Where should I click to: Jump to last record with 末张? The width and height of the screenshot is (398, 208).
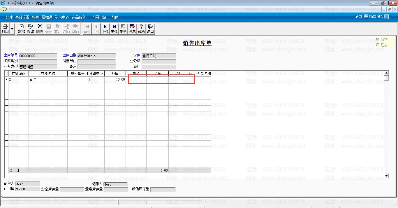click(114, 29)
